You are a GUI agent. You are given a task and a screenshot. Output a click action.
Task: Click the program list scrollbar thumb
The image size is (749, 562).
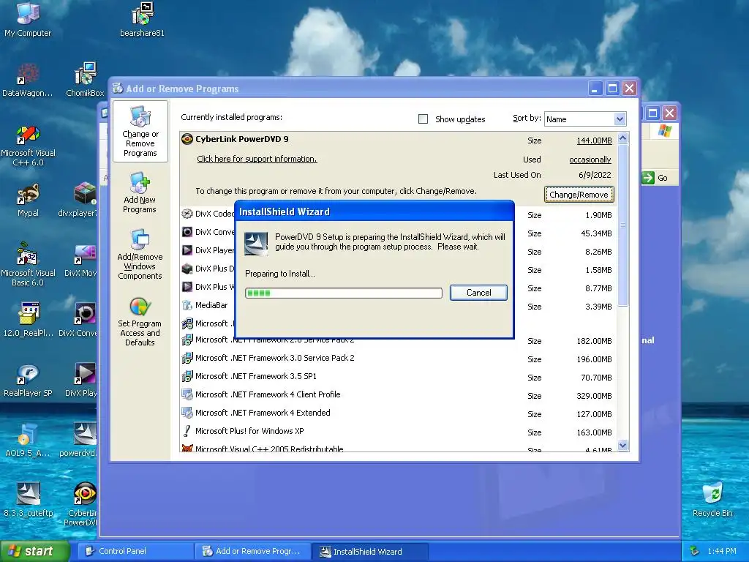coord(622,225)
